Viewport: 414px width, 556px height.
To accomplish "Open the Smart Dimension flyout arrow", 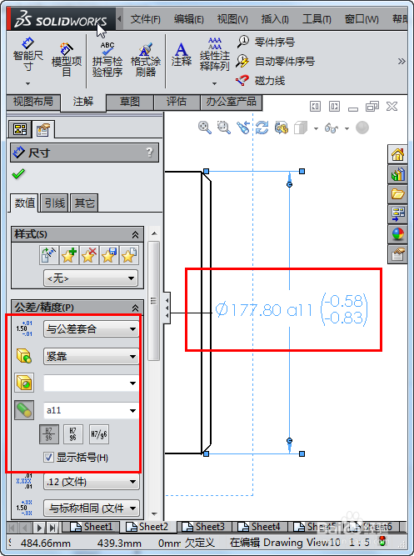I will [27, 84].
